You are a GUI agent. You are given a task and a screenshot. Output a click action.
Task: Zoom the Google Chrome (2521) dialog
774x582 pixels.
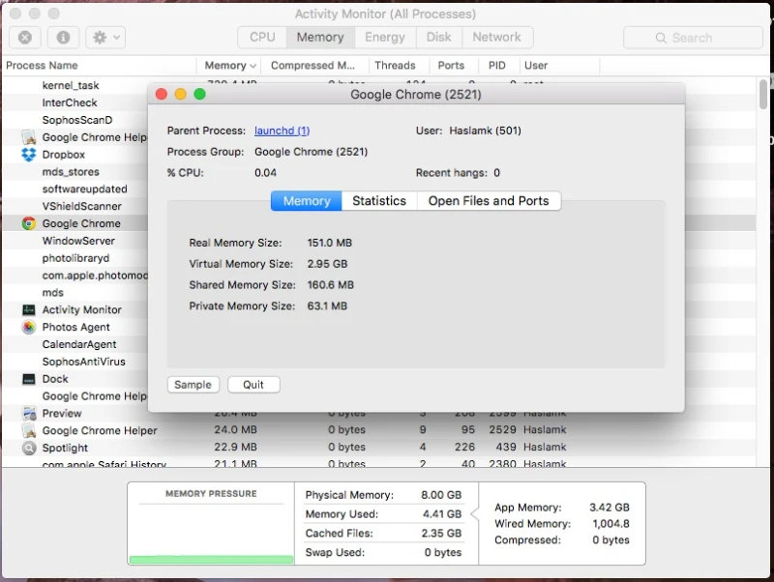(x=200, y=94)
